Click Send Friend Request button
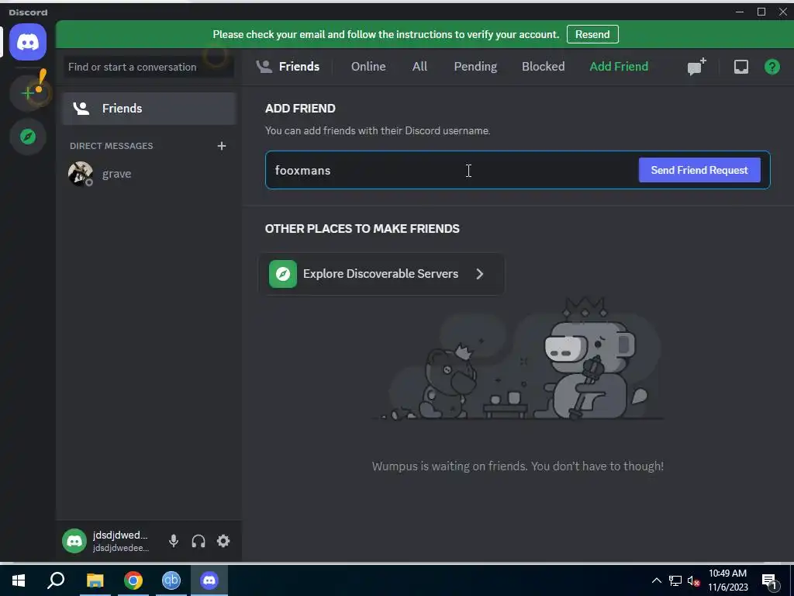 pyautogui.click(x=699, y=170)
